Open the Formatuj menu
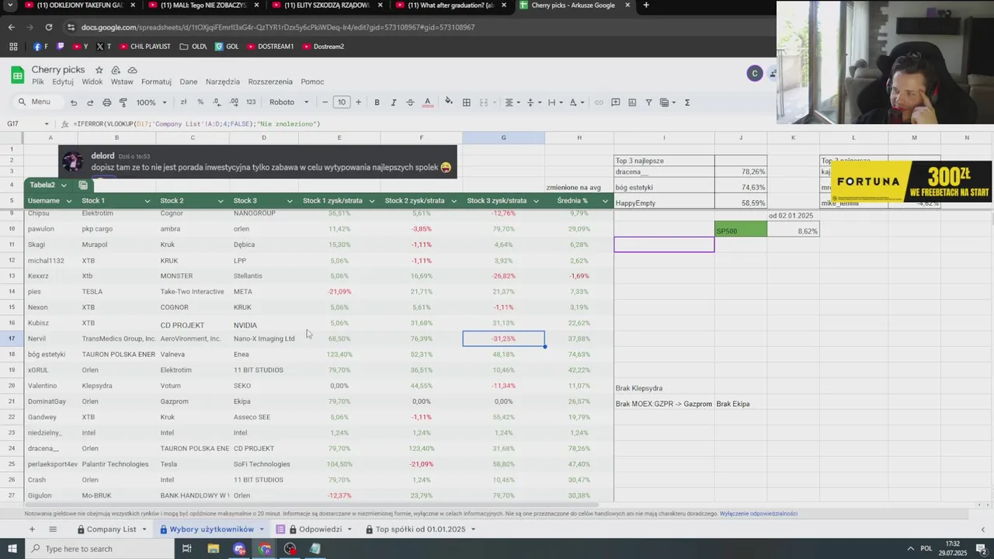 click(156, 82)
